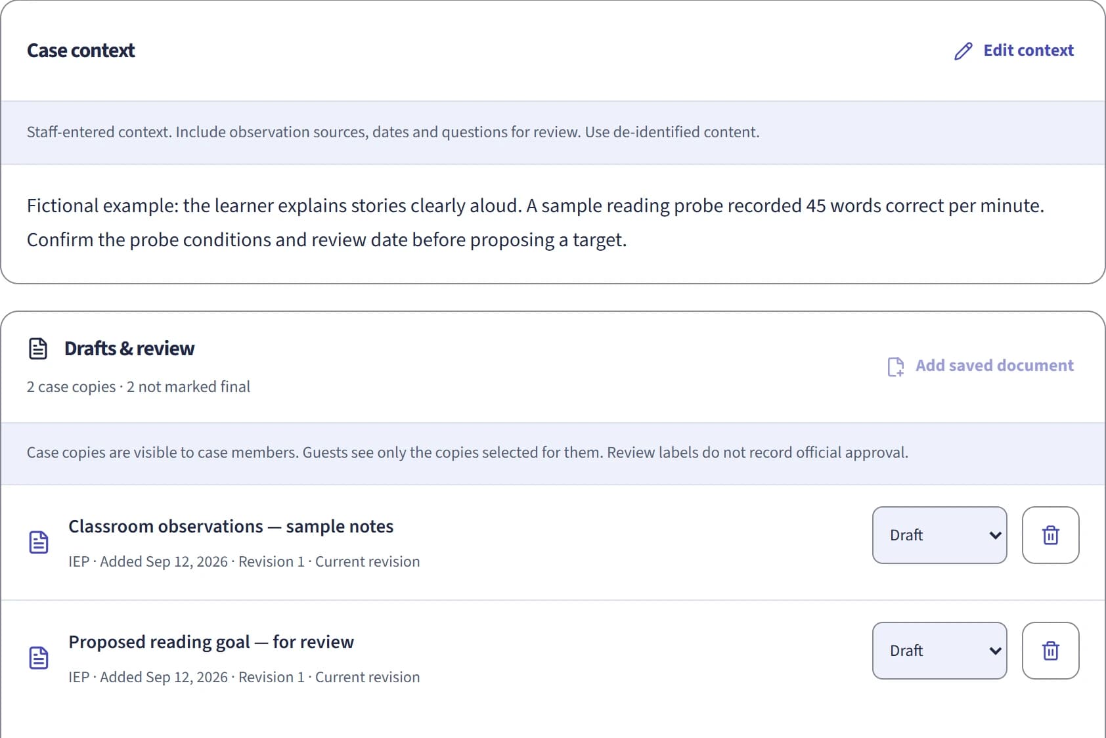Delete Proposed reading goal copy with trash icon
Viewport: 1106px width, 738px height.
[1050, 651]
